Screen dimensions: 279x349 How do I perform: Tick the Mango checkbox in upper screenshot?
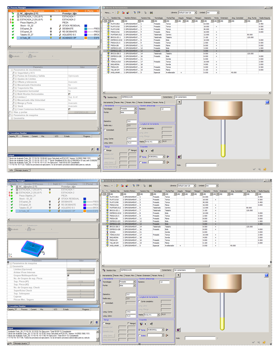tap(105, 150)
